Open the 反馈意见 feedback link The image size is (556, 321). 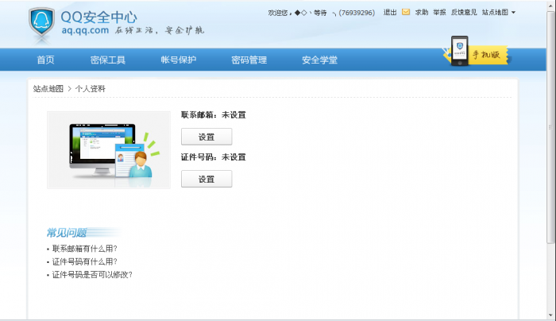pyautogui.click(x=464, y=13)
